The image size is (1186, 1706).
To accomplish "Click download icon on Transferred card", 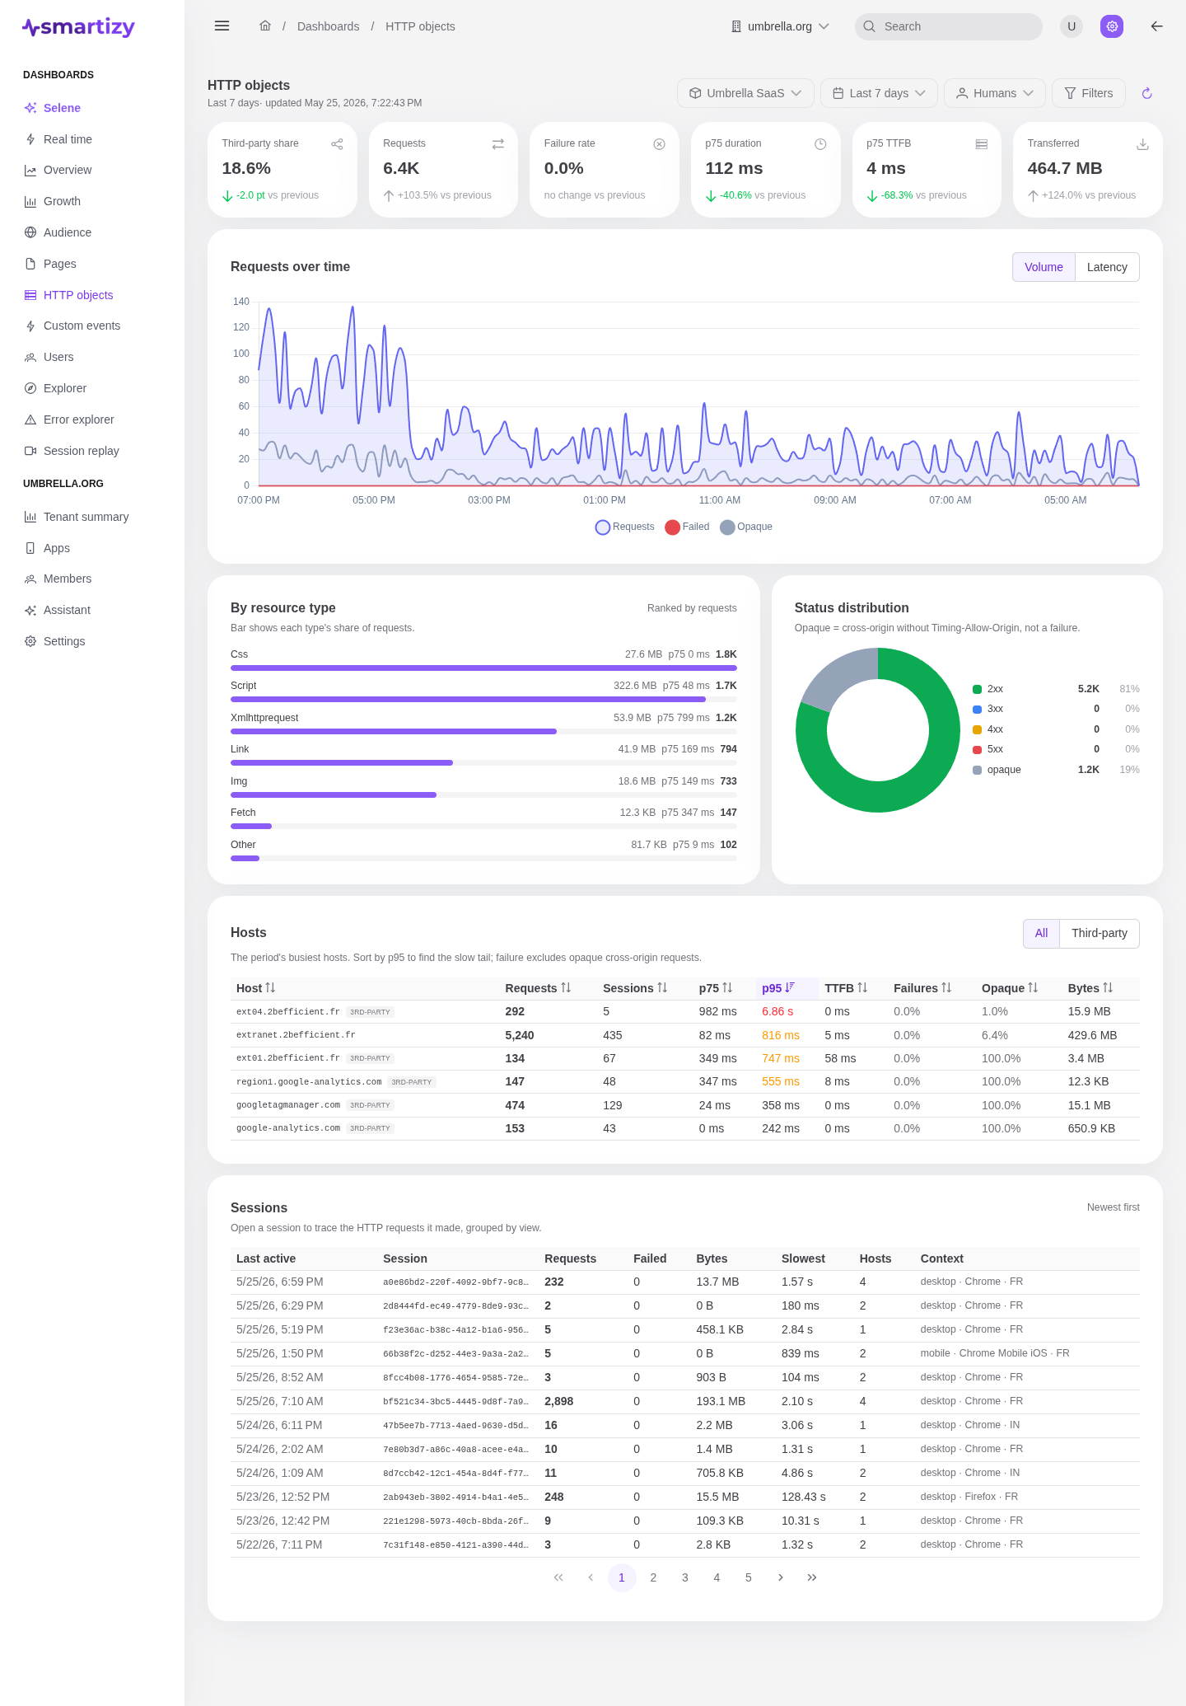I will pos(1142,144).
